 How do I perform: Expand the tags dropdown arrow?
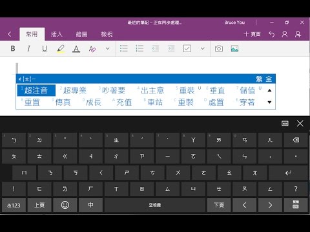click(x=202, y=49)
